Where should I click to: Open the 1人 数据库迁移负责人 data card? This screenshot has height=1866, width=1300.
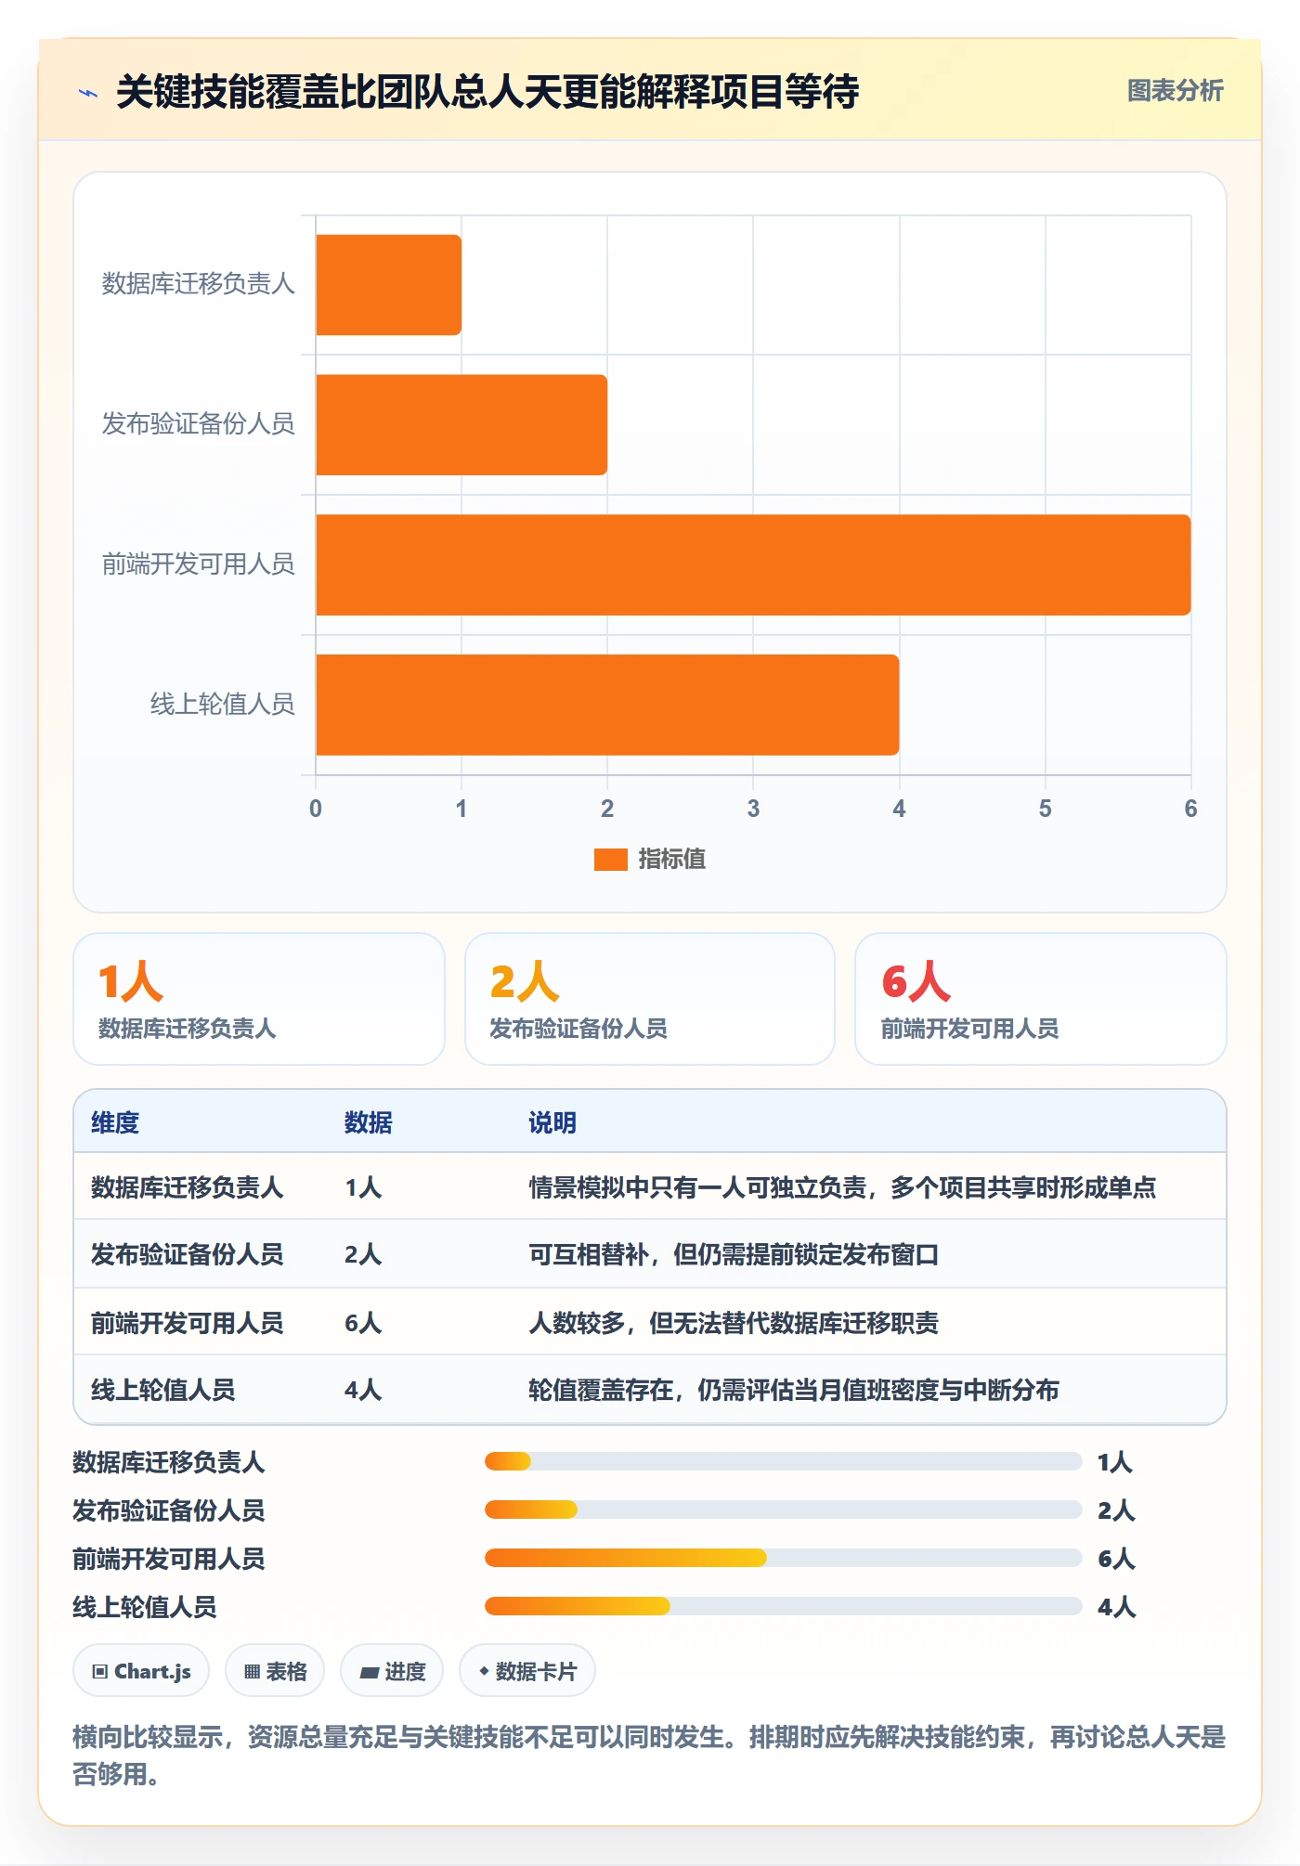tap(259, 999)
